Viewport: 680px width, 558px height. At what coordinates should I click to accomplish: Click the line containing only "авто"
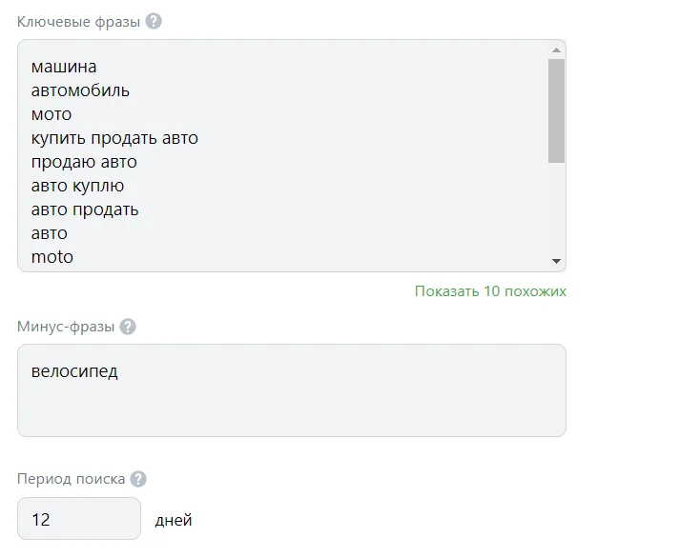(50, 233)
